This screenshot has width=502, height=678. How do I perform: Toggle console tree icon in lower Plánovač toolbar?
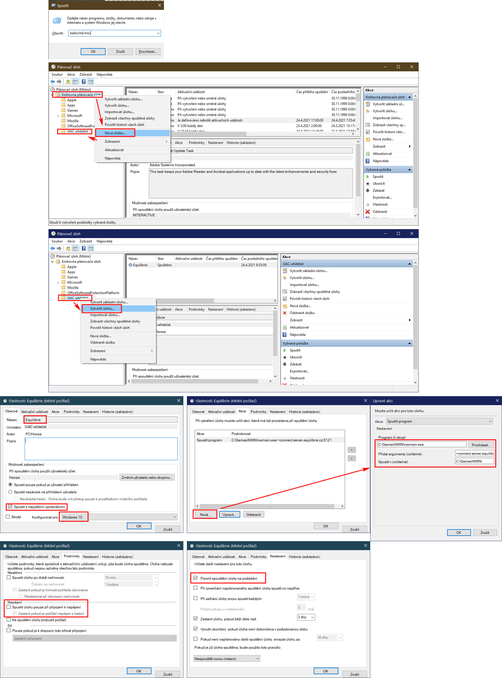[75, 248]
